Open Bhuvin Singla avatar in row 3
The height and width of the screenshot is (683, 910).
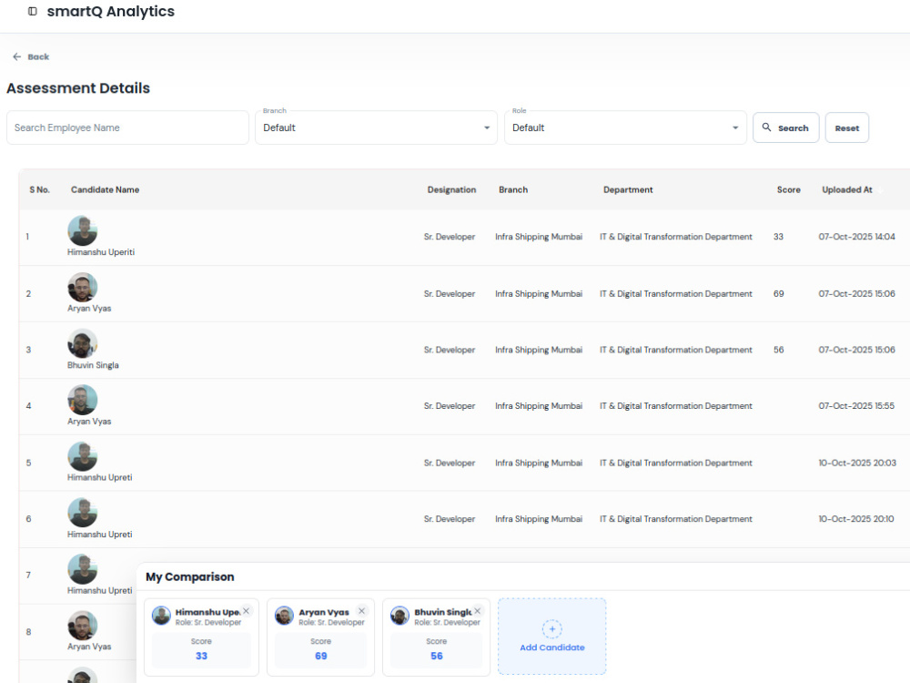point(83,343)
